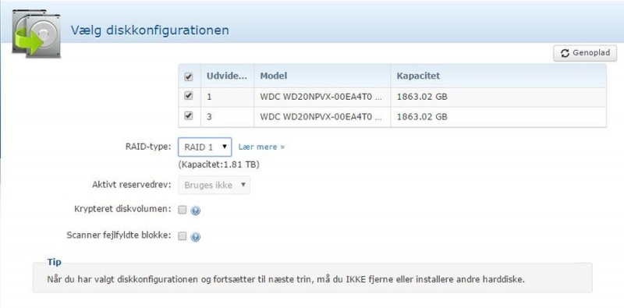This screenshot has width=624, height=308.
Task: Uncheck the checkbox for disk 1
Action: 189,97
